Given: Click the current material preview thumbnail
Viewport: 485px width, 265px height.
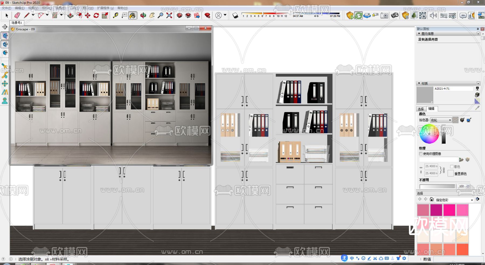Looking at the screenshot, I should 425,95.
